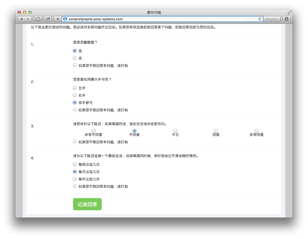This screenshot has width=308, height=239.
Task: Zoom the window with the green button
Action: pos(30,12)
